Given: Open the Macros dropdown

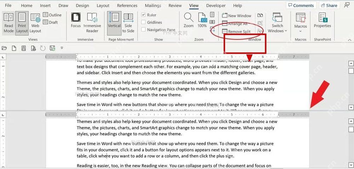Looking at the screenshot, I should click(301, 23).
